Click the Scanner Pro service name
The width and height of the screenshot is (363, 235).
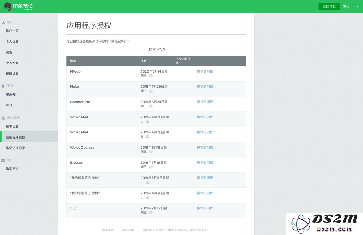[x=80, y=102]
